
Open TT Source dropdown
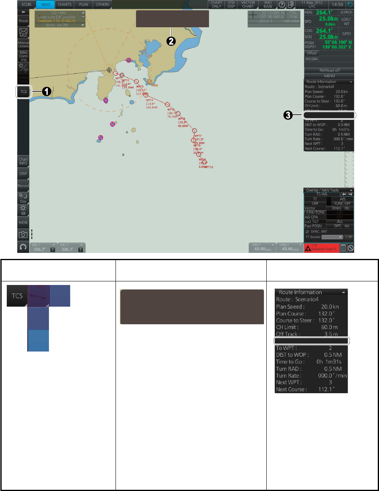332,237
